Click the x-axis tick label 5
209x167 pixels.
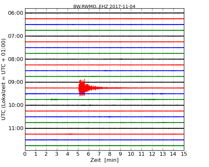tap(78, 154)
